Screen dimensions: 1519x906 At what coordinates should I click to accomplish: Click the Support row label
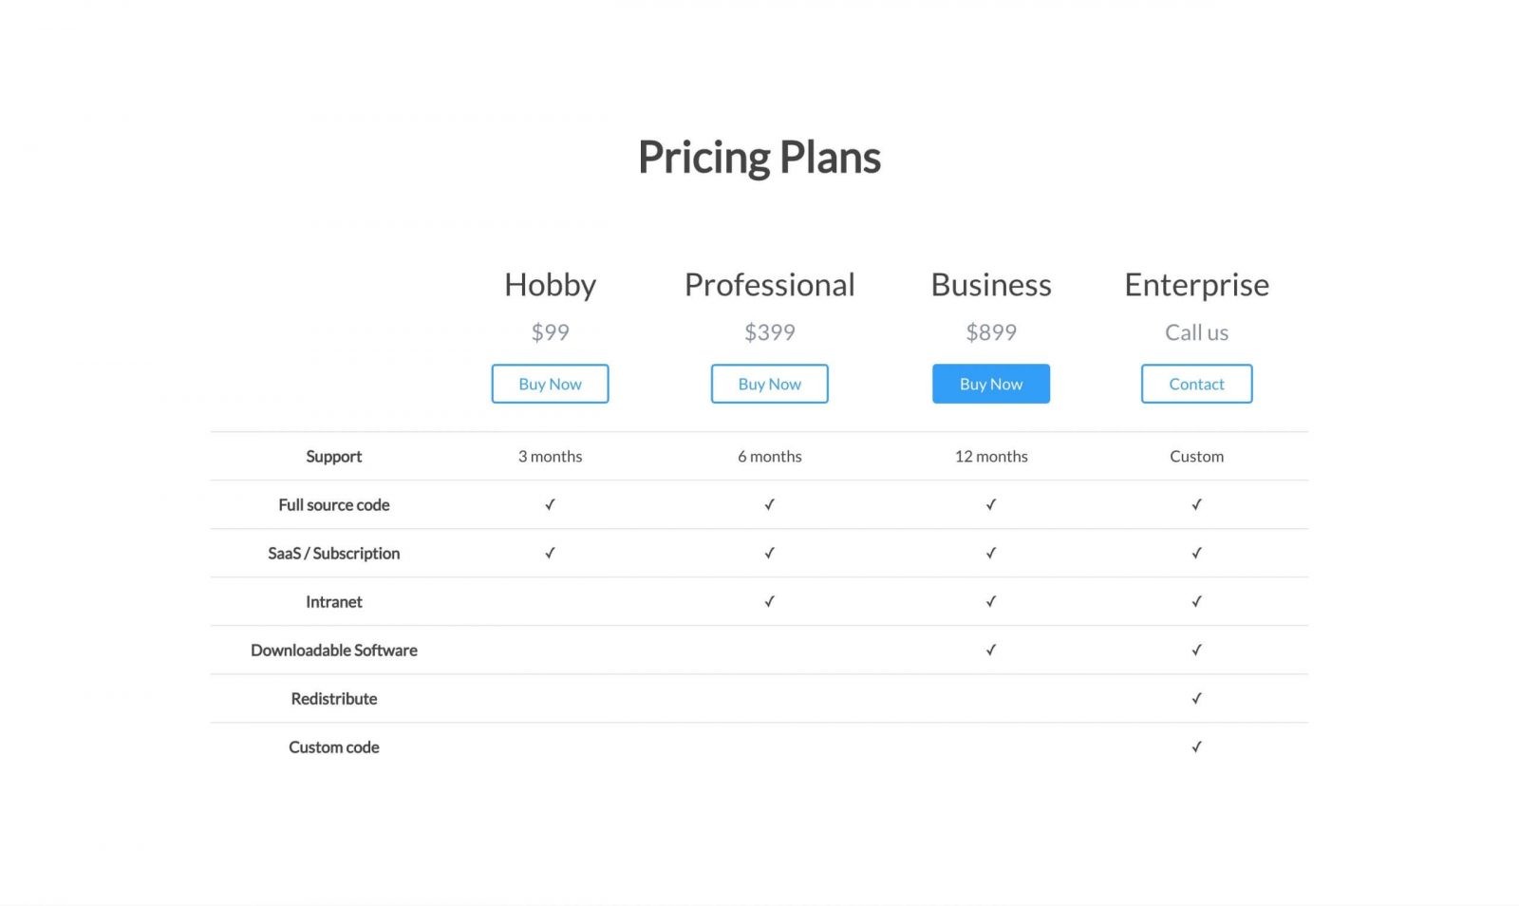333,456
